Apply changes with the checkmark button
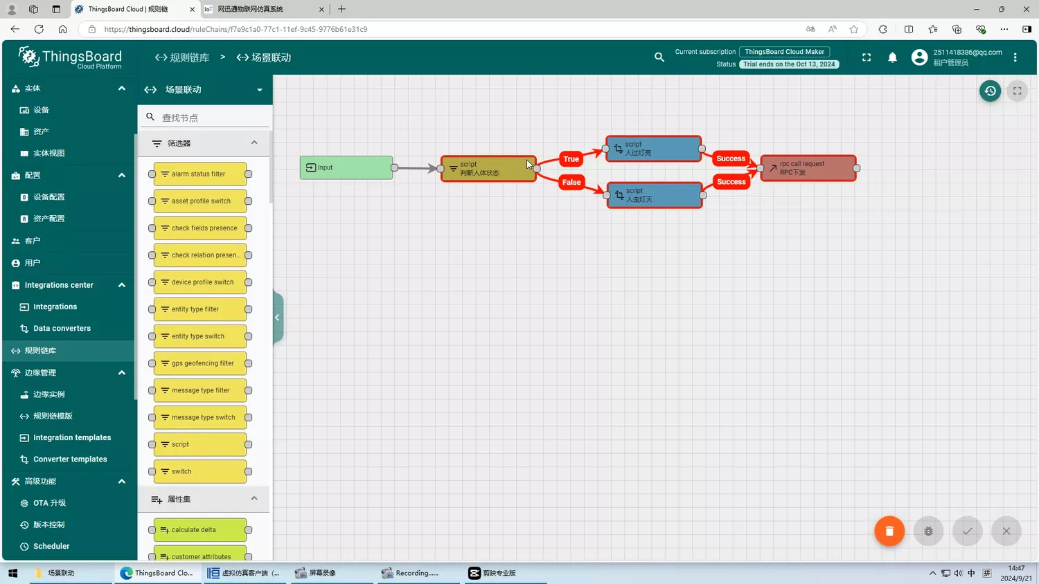 click(967, 531)
